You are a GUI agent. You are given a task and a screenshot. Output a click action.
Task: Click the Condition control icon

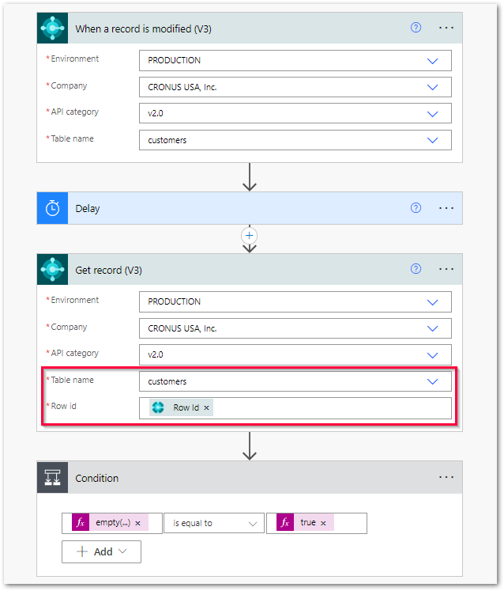(52, 478)
